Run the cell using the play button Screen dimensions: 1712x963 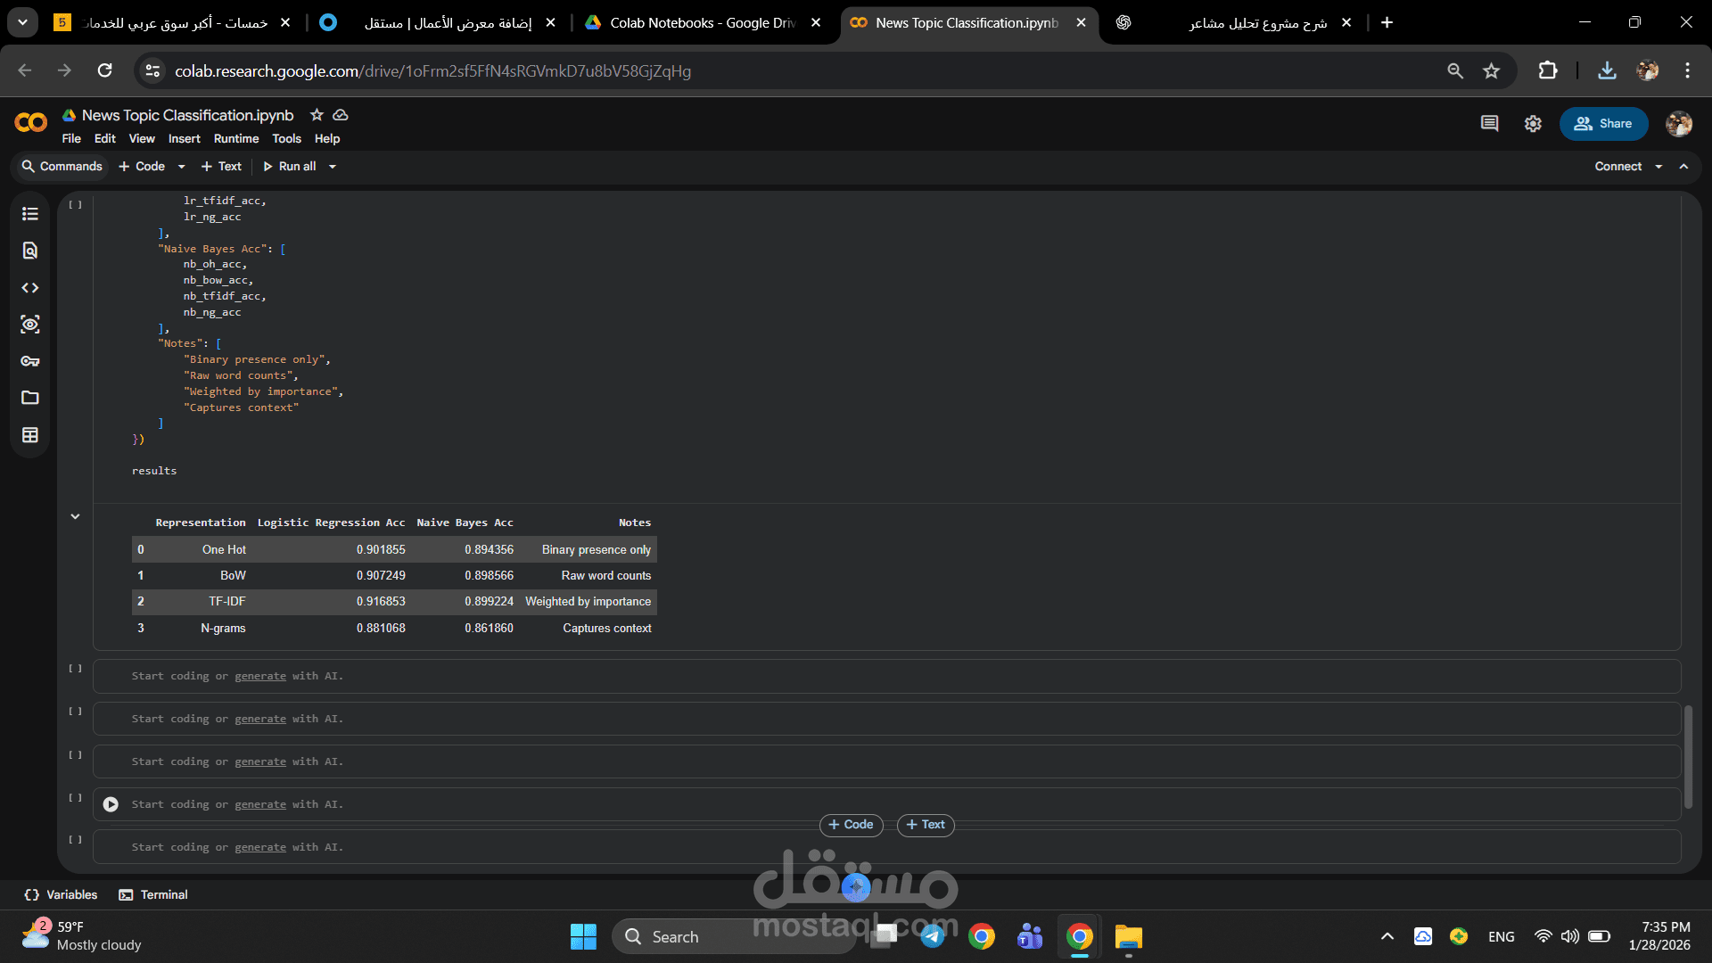click(x=111, y=804)
